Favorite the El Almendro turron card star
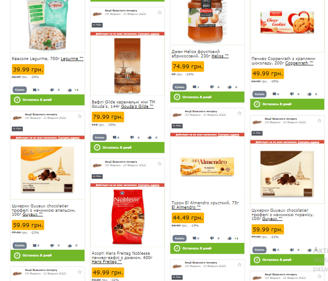 click(240, 114)
